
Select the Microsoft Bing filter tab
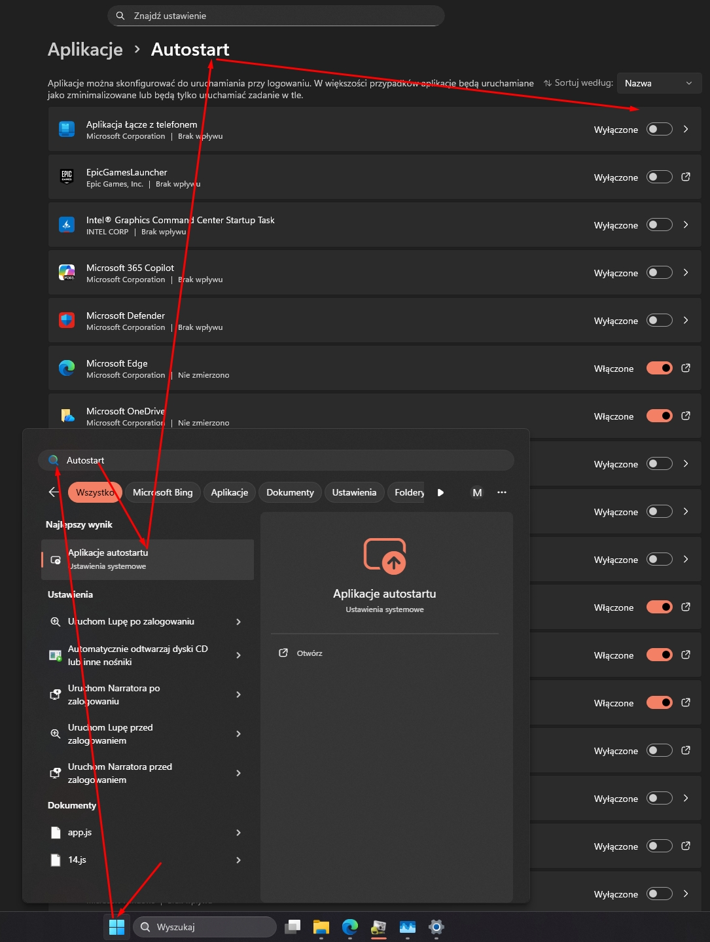pos(162,492)
